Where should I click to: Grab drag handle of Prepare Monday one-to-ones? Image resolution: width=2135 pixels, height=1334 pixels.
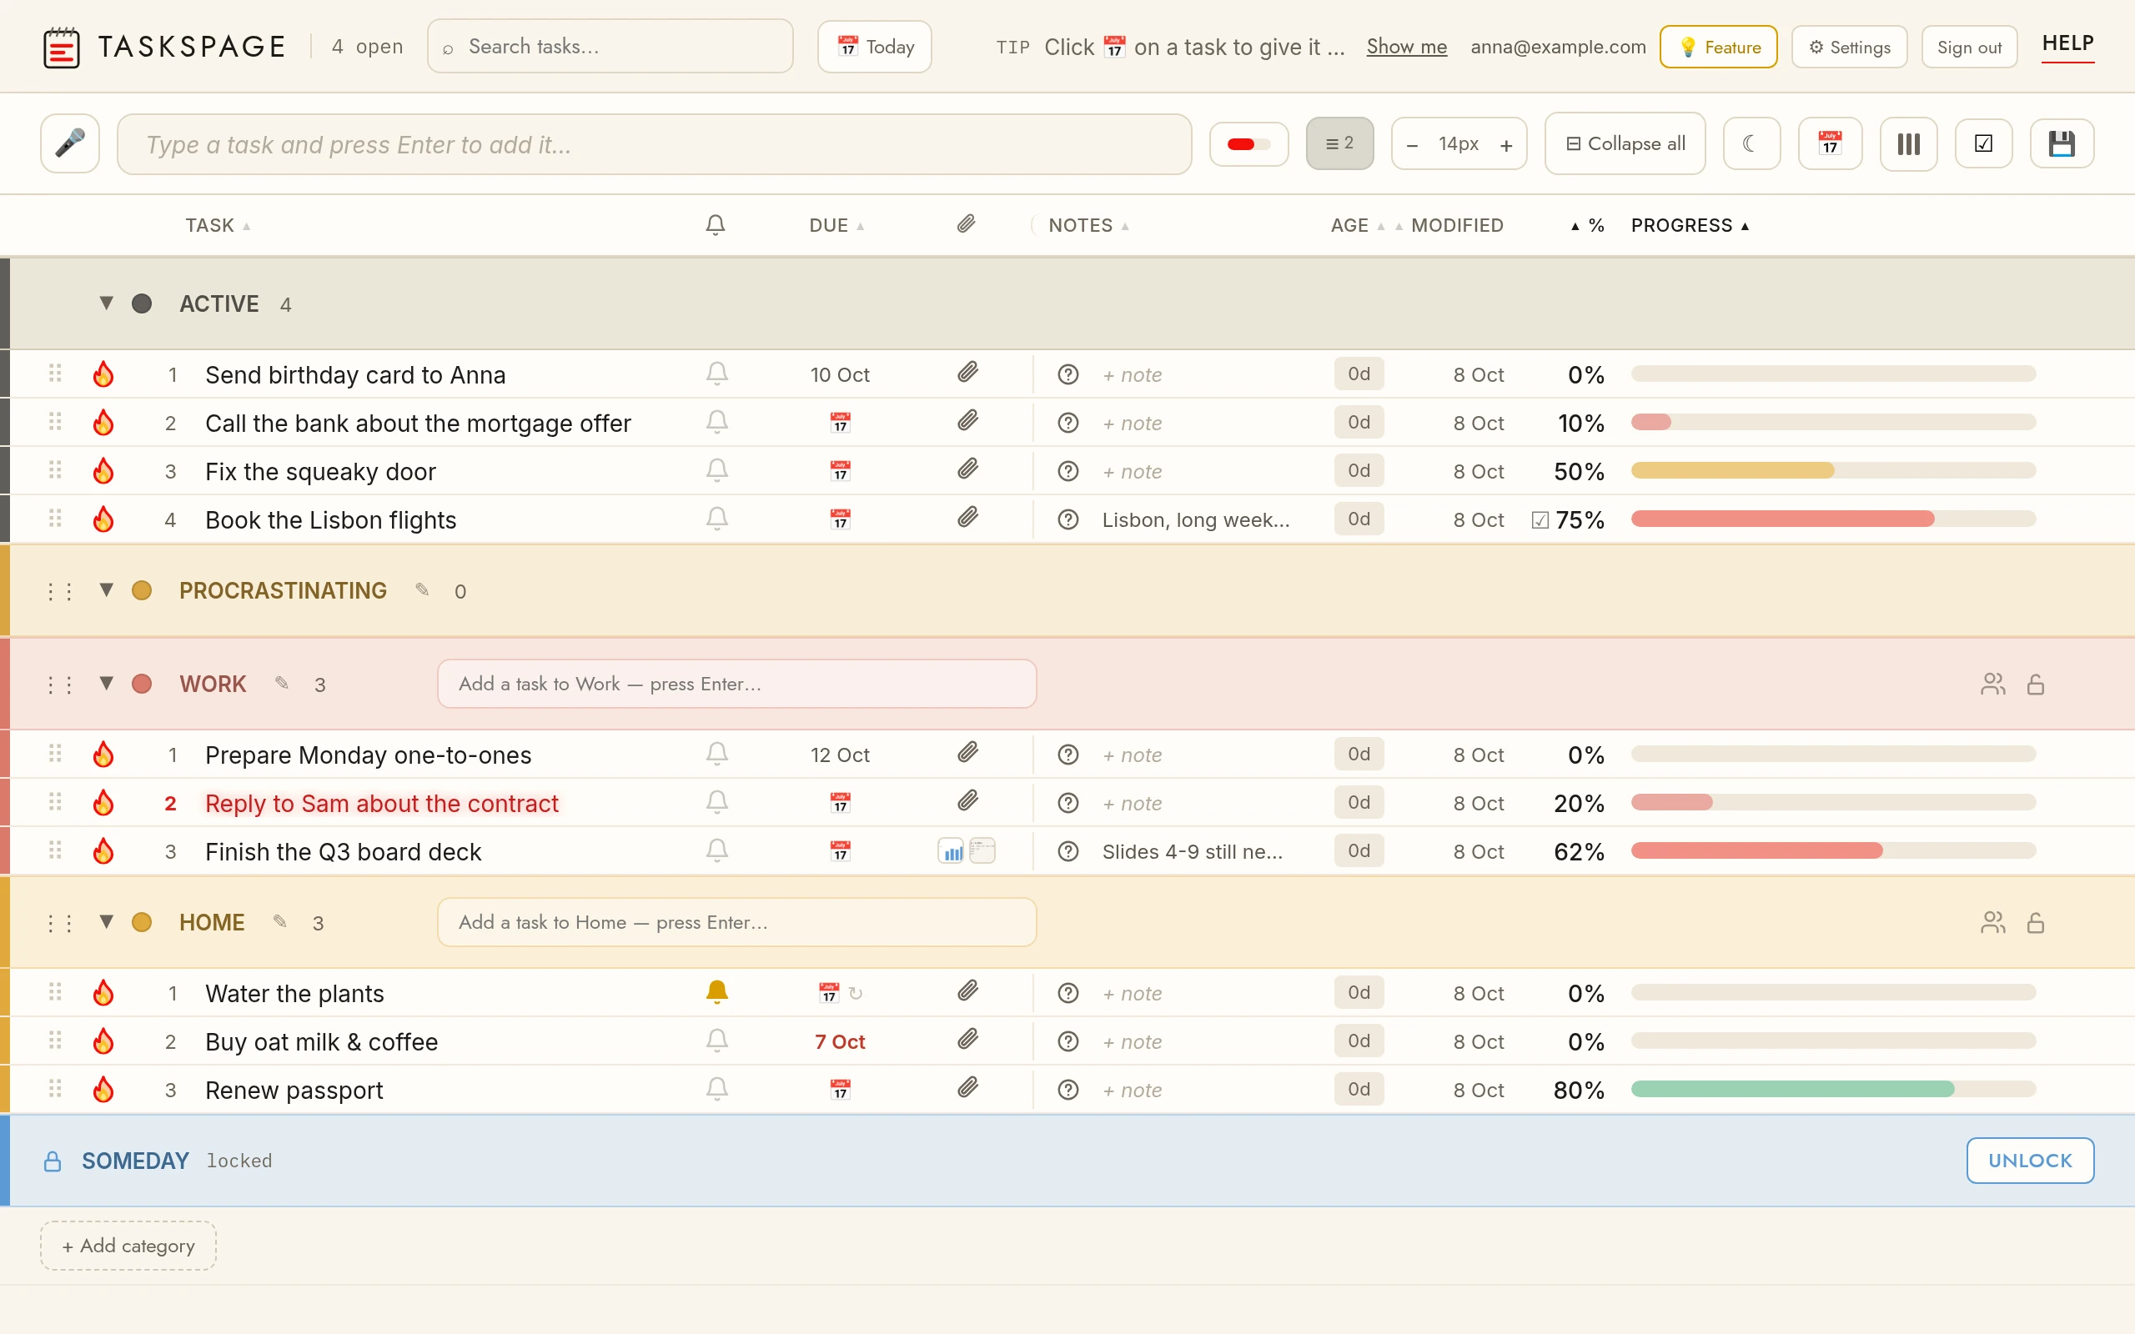click(x=55, y=754)
